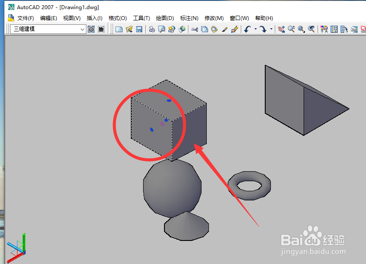Click the AutoCAD document icon in menu bar

coord(11,18)
